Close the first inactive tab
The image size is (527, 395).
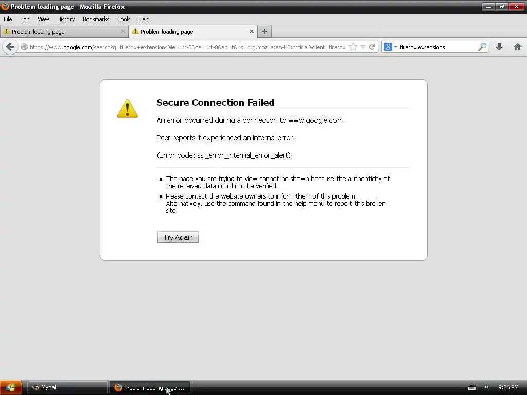[123, 31]
